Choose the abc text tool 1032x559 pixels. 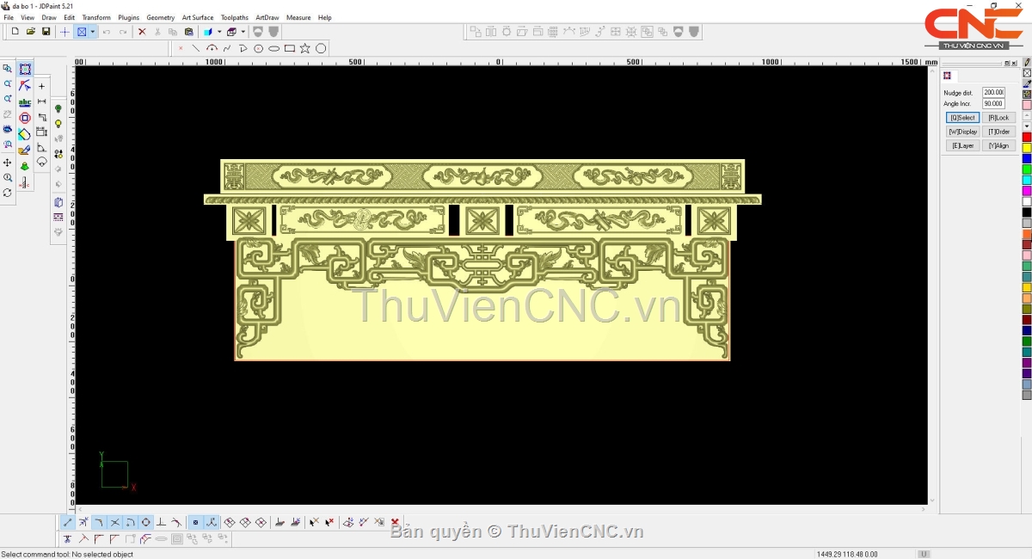[25, 102]
